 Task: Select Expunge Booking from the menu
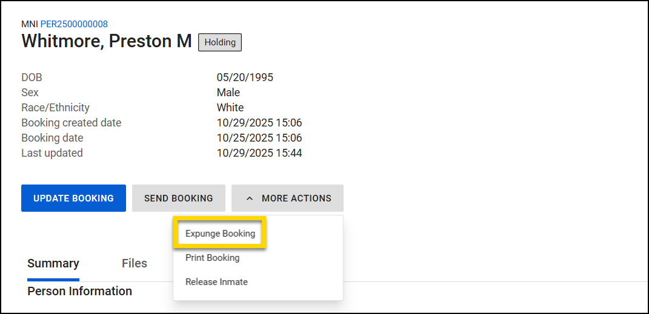[x=220, y=234]
